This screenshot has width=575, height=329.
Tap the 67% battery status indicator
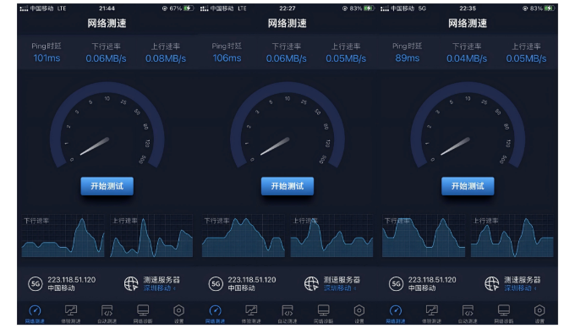pos(178,8)
